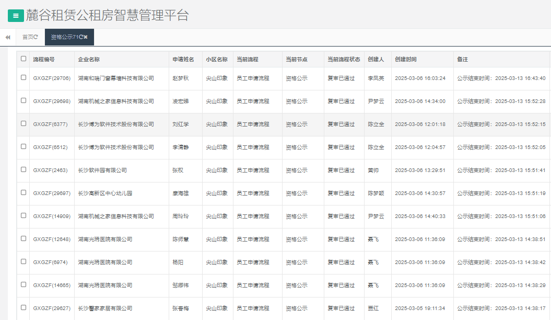Check the box for row GXGZF(29706)
The height and width of the screenshot is (320, 551).
(x=23, y=78)
